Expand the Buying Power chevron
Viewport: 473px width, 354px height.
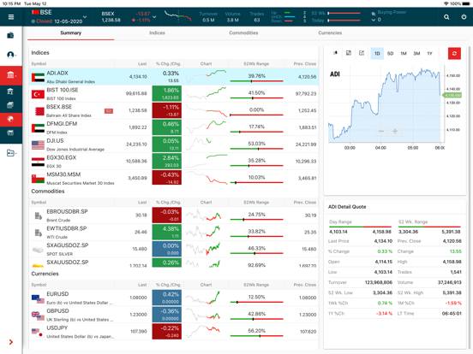click(x=373, y=20)
